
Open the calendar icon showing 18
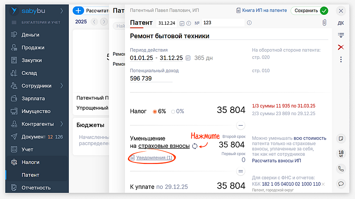[x=341, y=153]
